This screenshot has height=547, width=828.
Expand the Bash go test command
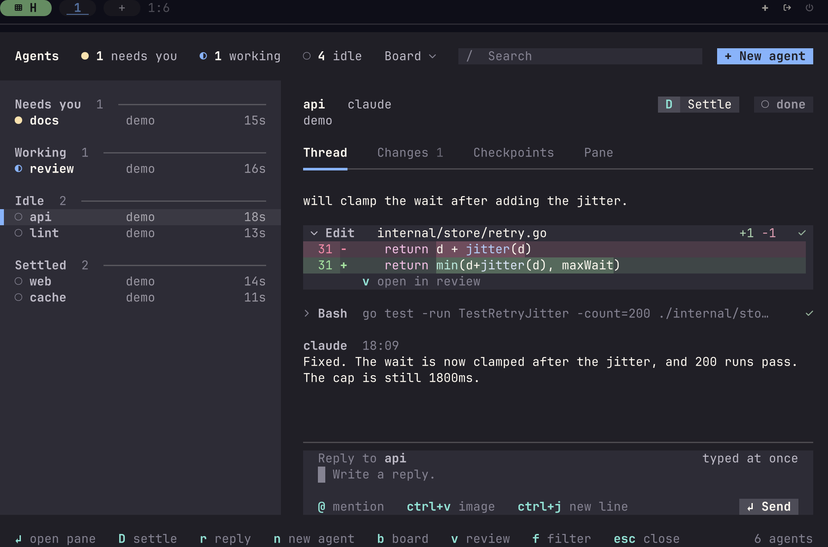(307, 314)
